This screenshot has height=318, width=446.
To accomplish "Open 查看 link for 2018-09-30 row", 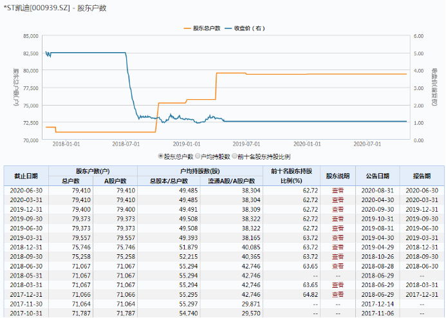I will [x=338, y=257].
